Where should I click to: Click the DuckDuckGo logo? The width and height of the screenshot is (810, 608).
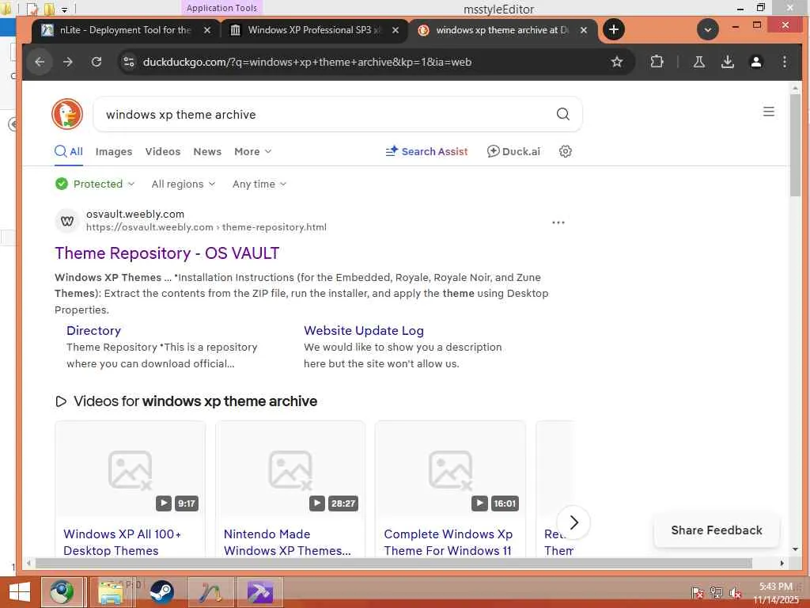[67, 114]
